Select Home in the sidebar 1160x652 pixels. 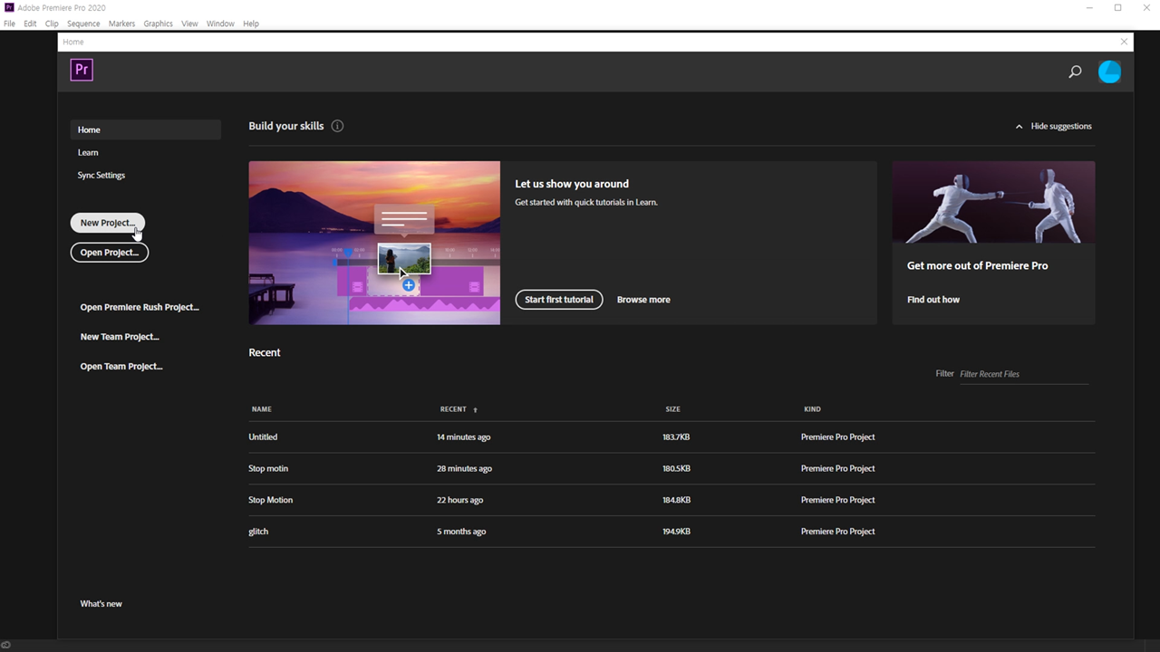point(146,129)
